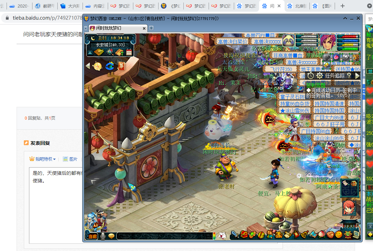This screenshot has height=251, width=373.
Task: Open task tracker stopwatch icon
Action: 310,76
